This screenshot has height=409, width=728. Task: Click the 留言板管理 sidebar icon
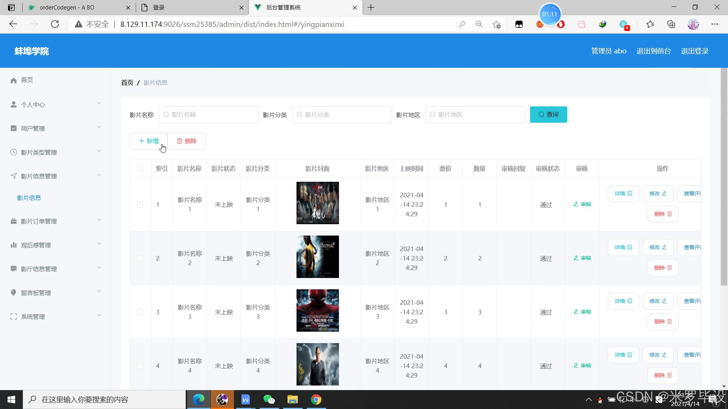coord(14,293)
